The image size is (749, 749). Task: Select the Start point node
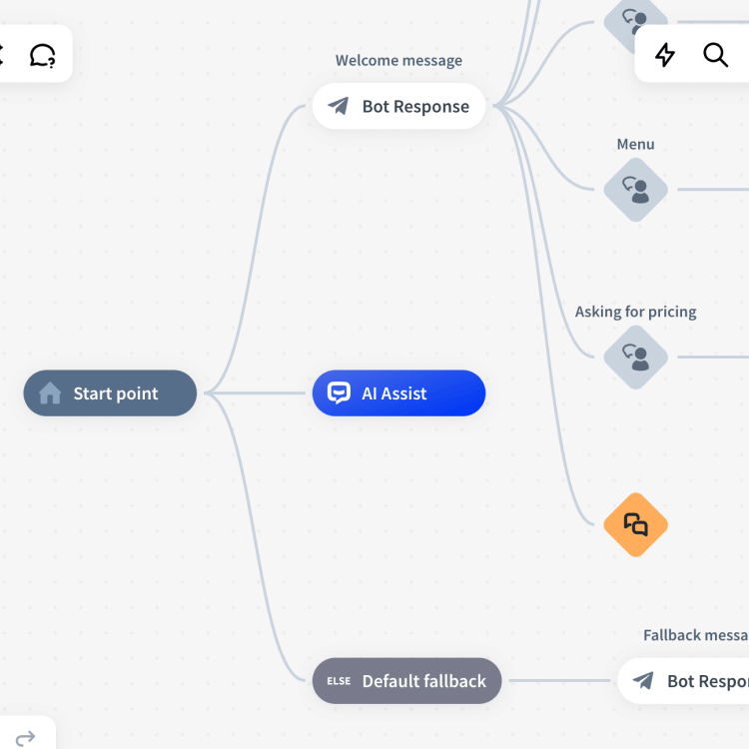(x=110, y=393)
